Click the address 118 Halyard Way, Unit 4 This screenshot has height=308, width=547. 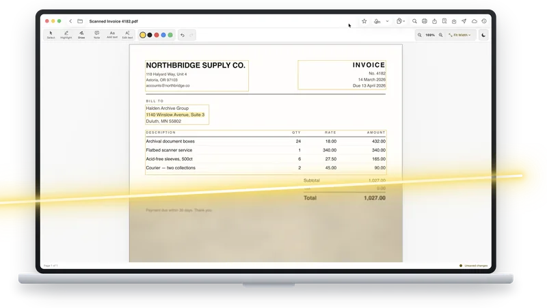coord(166,74)
